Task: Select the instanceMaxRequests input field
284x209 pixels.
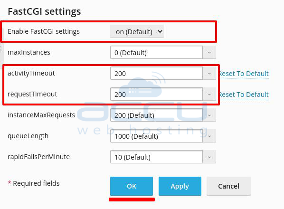Action: [156, 115]
